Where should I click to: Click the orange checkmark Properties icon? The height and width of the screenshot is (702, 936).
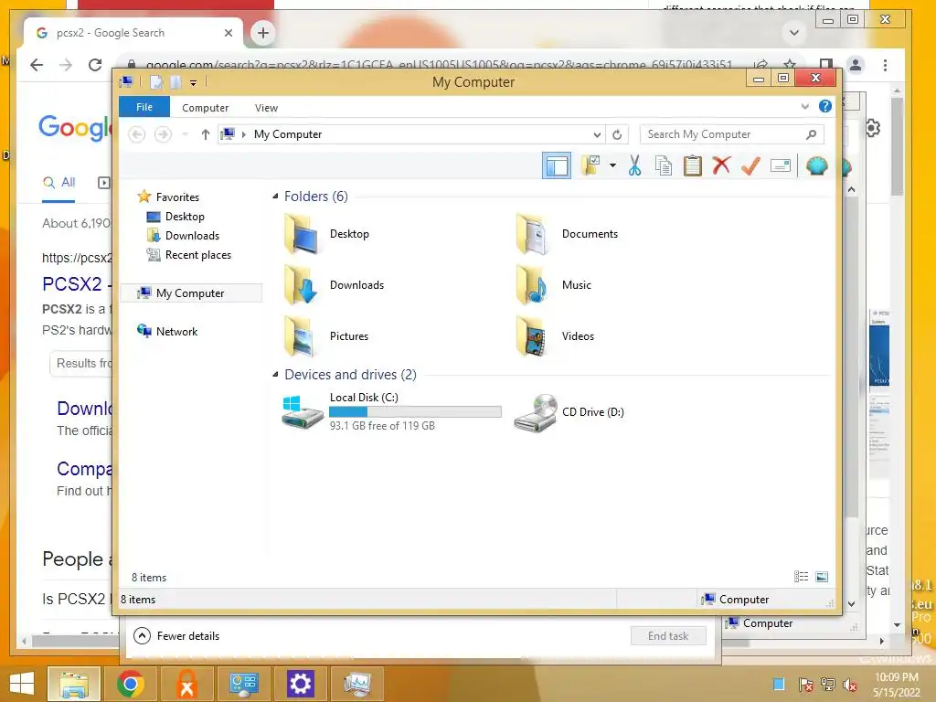point(750,165)
